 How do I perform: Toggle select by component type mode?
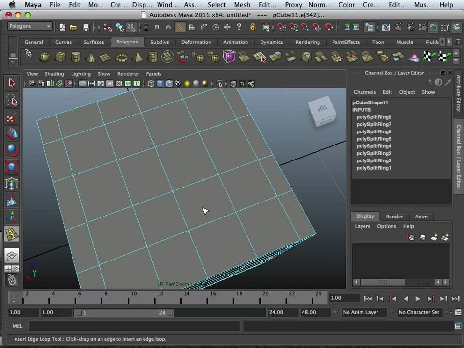tap(131, 28)
